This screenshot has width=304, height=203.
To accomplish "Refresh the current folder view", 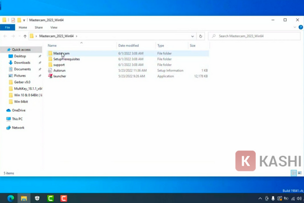I will pyautogui.click(x=201, y=37).
